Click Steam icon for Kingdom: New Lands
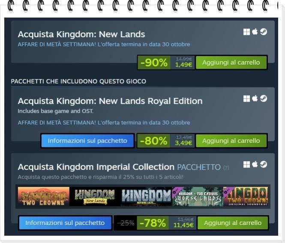 coord(264,32)
